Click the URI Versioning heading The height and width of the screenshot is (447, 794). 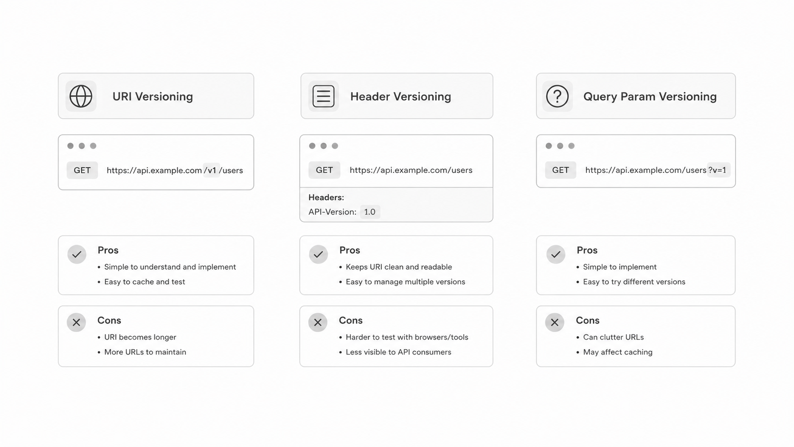[152, 96]
